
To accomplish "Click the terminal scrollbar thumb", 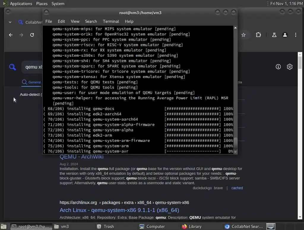I will (235, 143).
